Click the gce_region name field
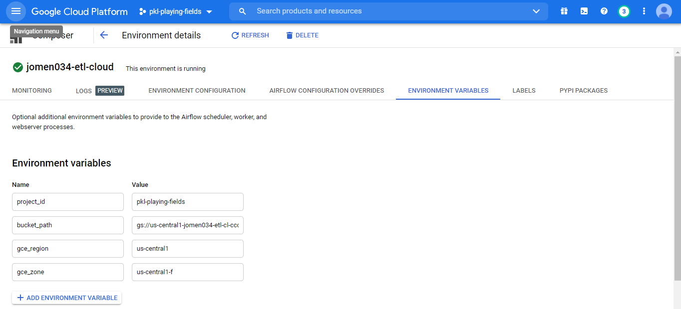The image size is (681, 309). click(68, 249)
